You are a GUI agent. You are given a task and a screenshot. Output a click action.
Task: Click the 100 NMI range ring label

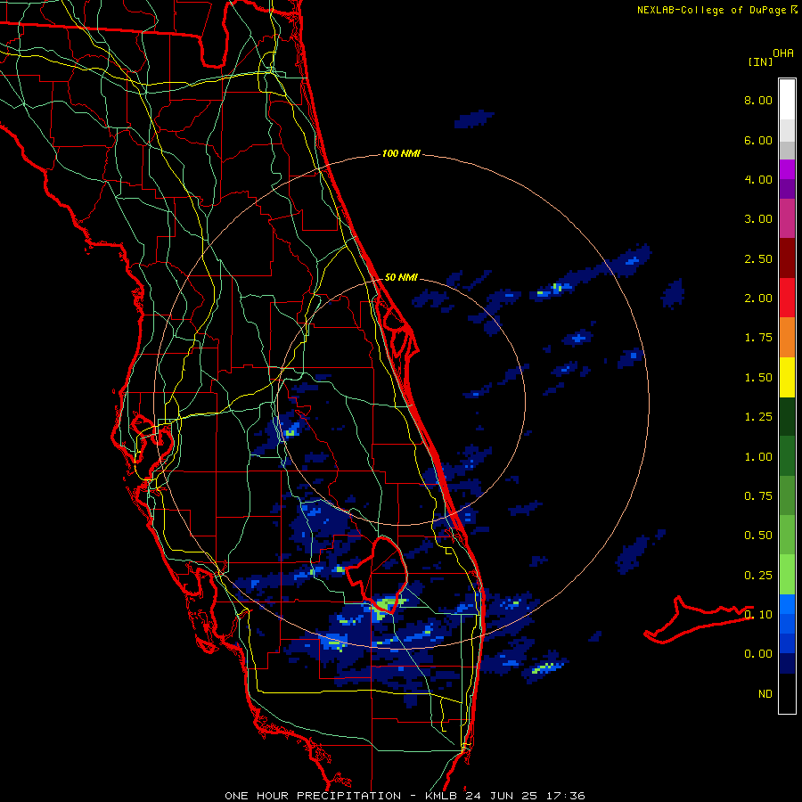click(401, 153)
